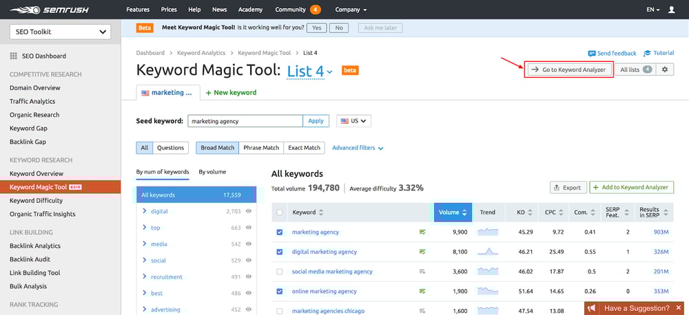Screen dimensions: 689x315
Task: Open settings gear next to All lists
Action: click(665, 69)
